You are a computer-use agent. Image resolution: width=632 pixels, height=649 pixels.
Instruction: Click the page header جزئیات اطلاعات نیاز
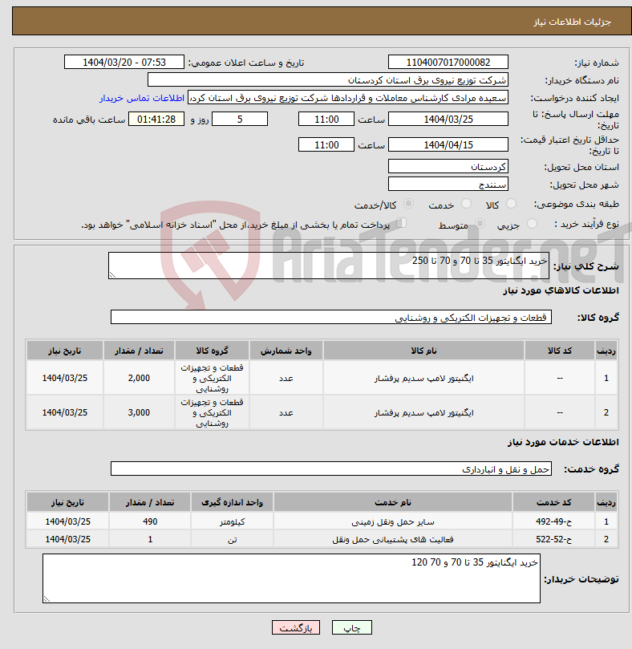point(572,22)
